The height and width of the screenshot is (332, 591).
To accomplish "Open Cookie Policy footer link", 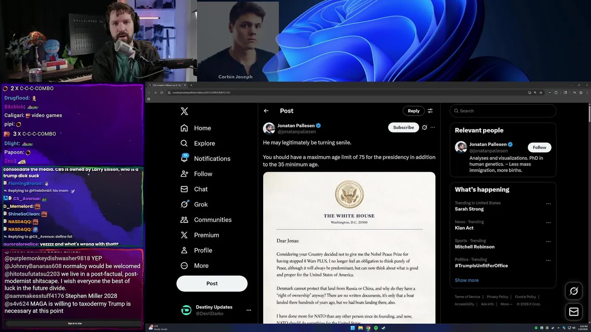I will point(525,296).
